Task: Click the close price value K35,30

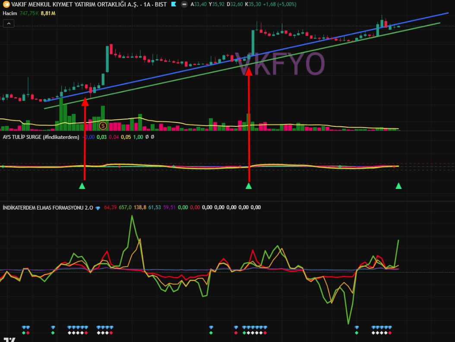Action: point(253,4)
